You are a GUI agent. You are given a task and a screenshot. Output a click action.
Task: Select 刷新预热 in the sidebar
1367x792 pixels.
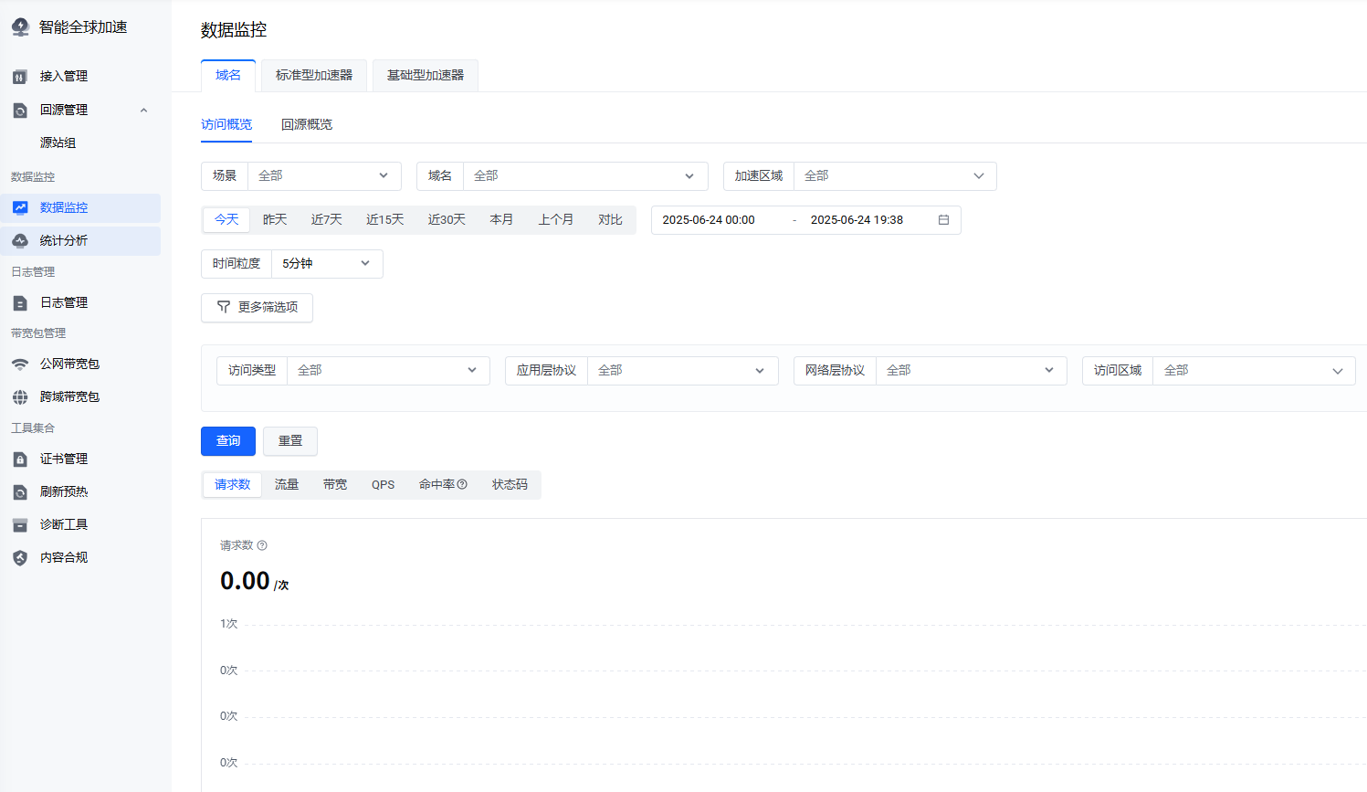point(64,491)
